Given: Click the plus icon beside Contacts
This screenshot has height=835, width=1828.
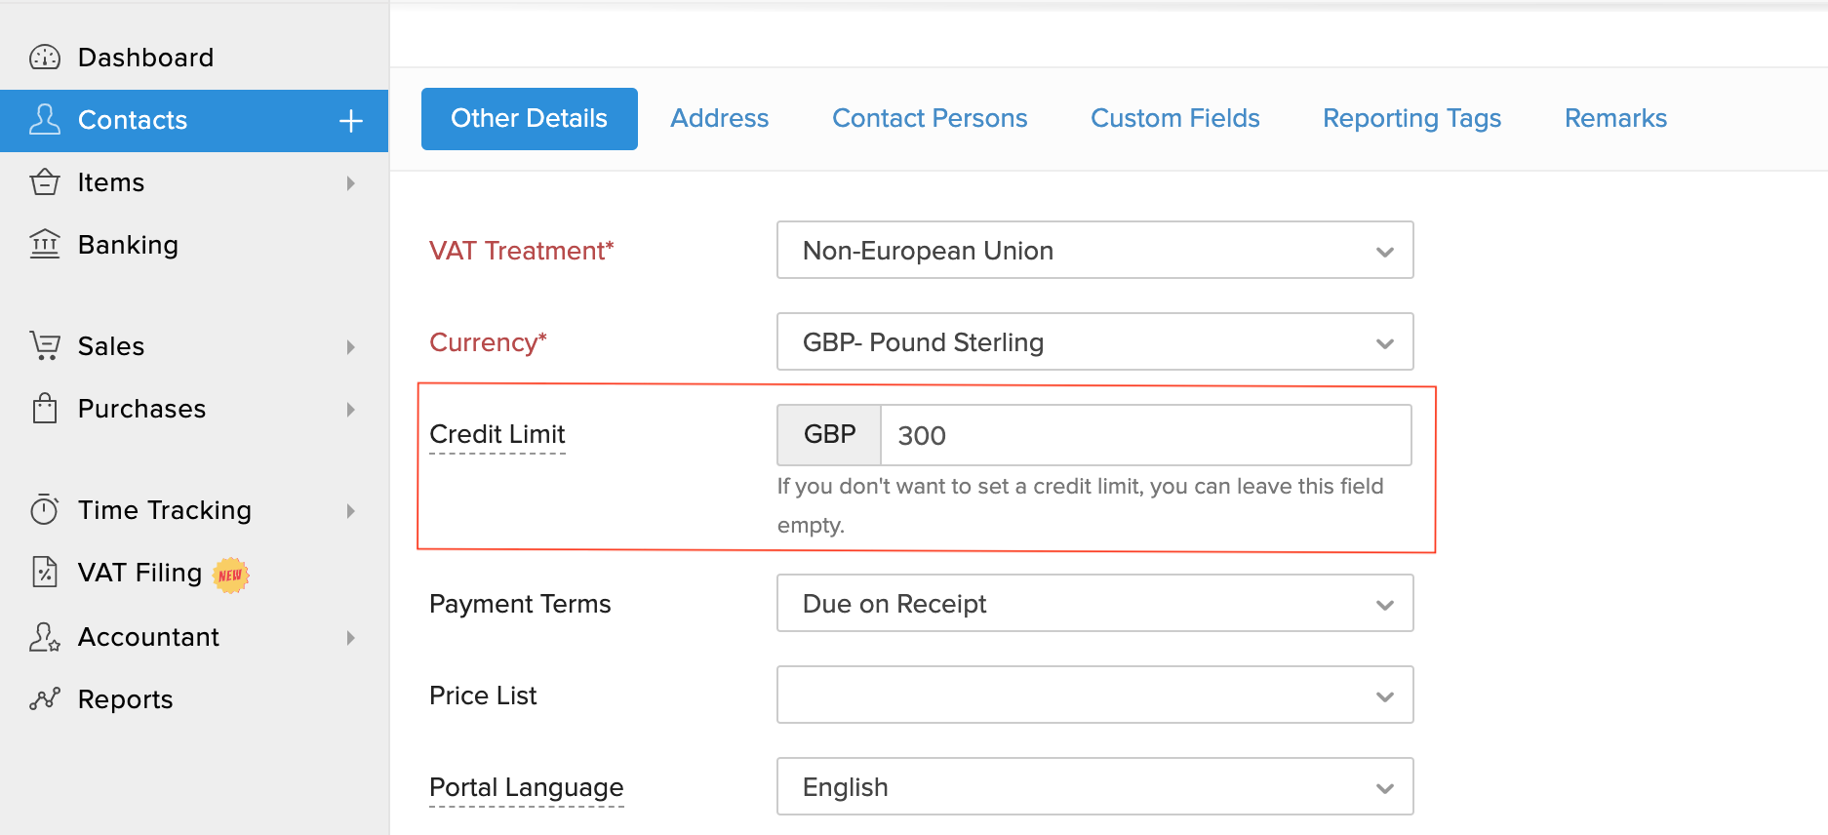Looking at the screenshot, I should click(x=350, y=121).
